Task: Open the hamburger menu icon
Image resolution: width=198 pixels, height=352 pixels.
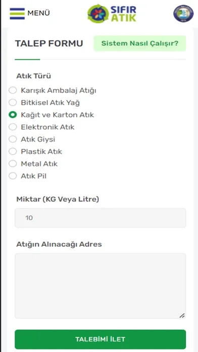Action: (x=17, y=14)
